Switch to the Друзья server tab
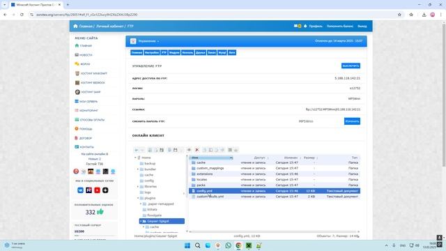446x251 pixels. click(x=201, y=53)
